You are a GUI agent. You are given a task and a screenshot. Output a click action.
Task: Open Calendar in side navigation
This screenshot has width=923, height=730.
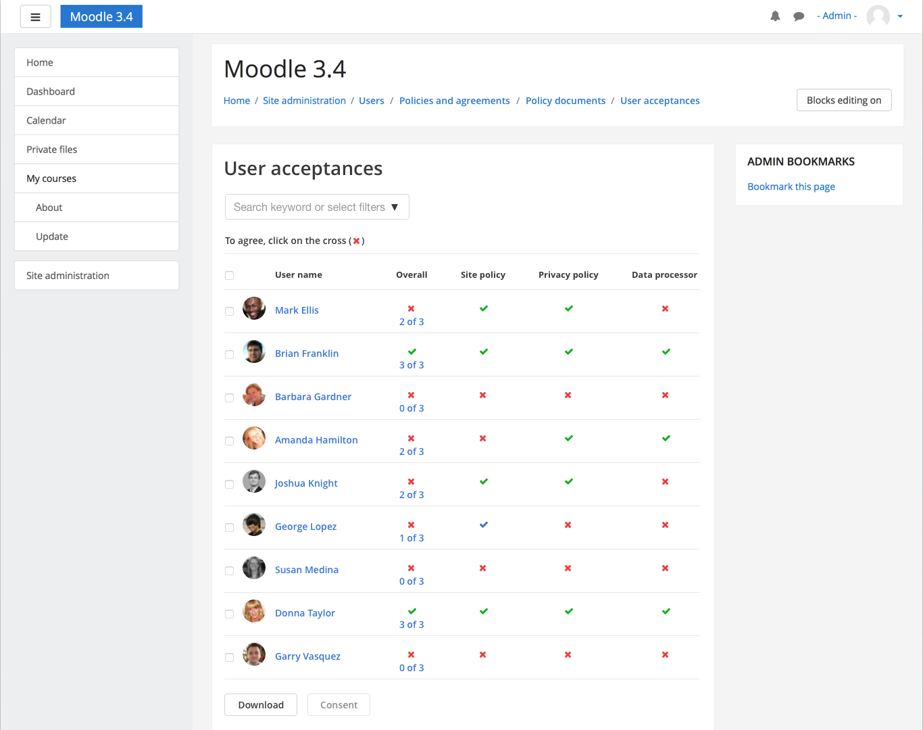point(97,120)
